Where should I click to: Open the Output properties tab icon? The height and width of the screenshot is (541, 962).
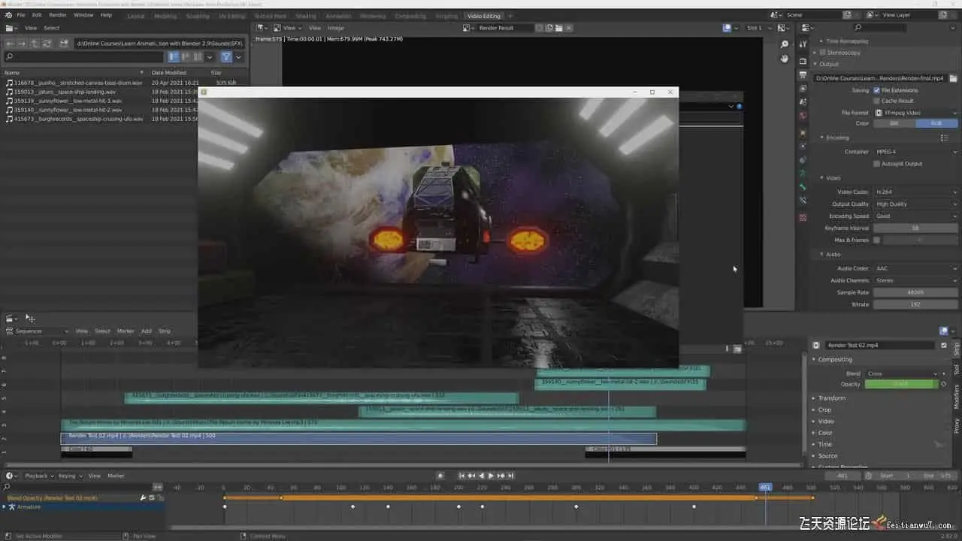(803, 75)
